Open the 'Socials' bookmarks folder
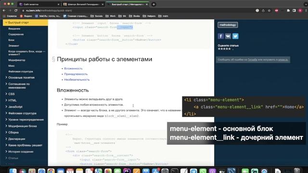This screenshot has width=308, height=173. [x=97, y=16]
